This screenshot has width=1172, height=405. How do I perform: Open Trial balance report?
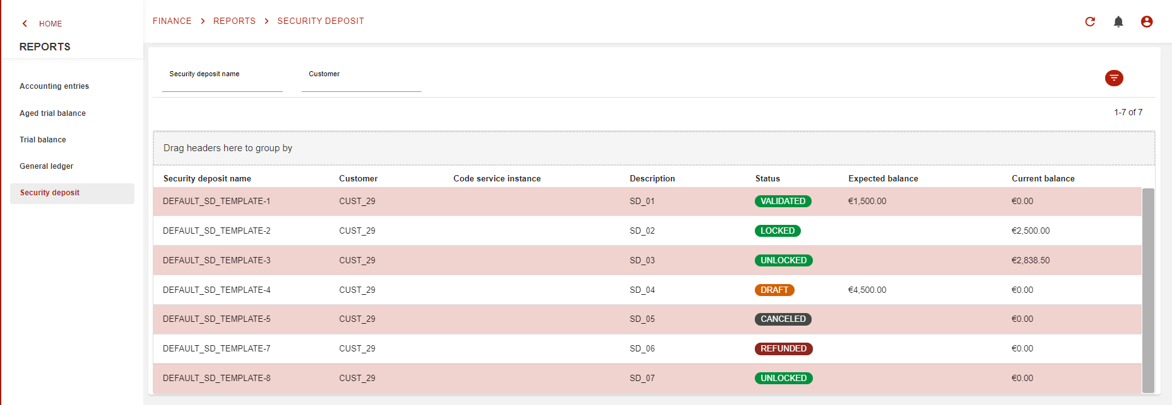point(43,140)
